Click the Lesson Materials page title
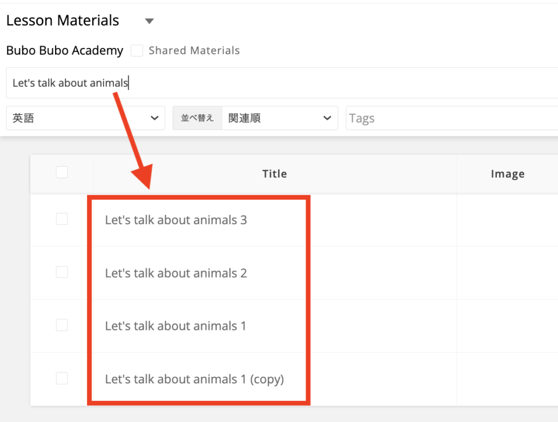This screenshot has width=558, height=422. 63,21
